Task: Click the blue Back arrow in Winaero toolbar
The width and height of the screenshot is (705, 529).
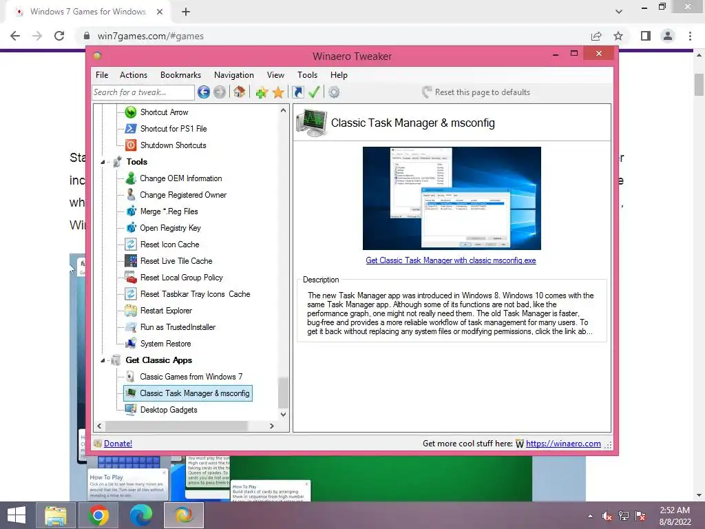Action: (x=204, y=92)
